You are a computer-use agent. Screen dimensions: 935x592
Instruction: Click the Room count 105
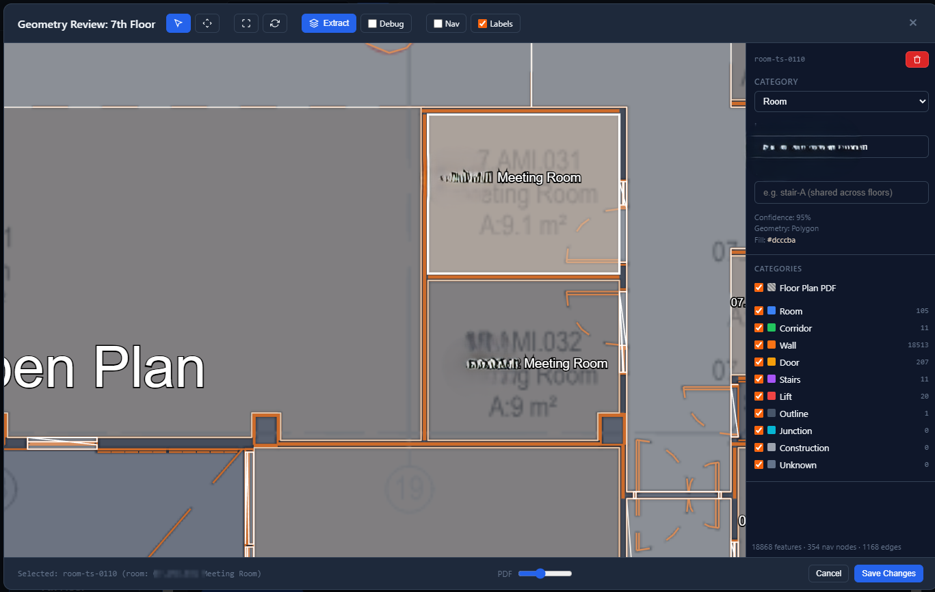[922, 311]
